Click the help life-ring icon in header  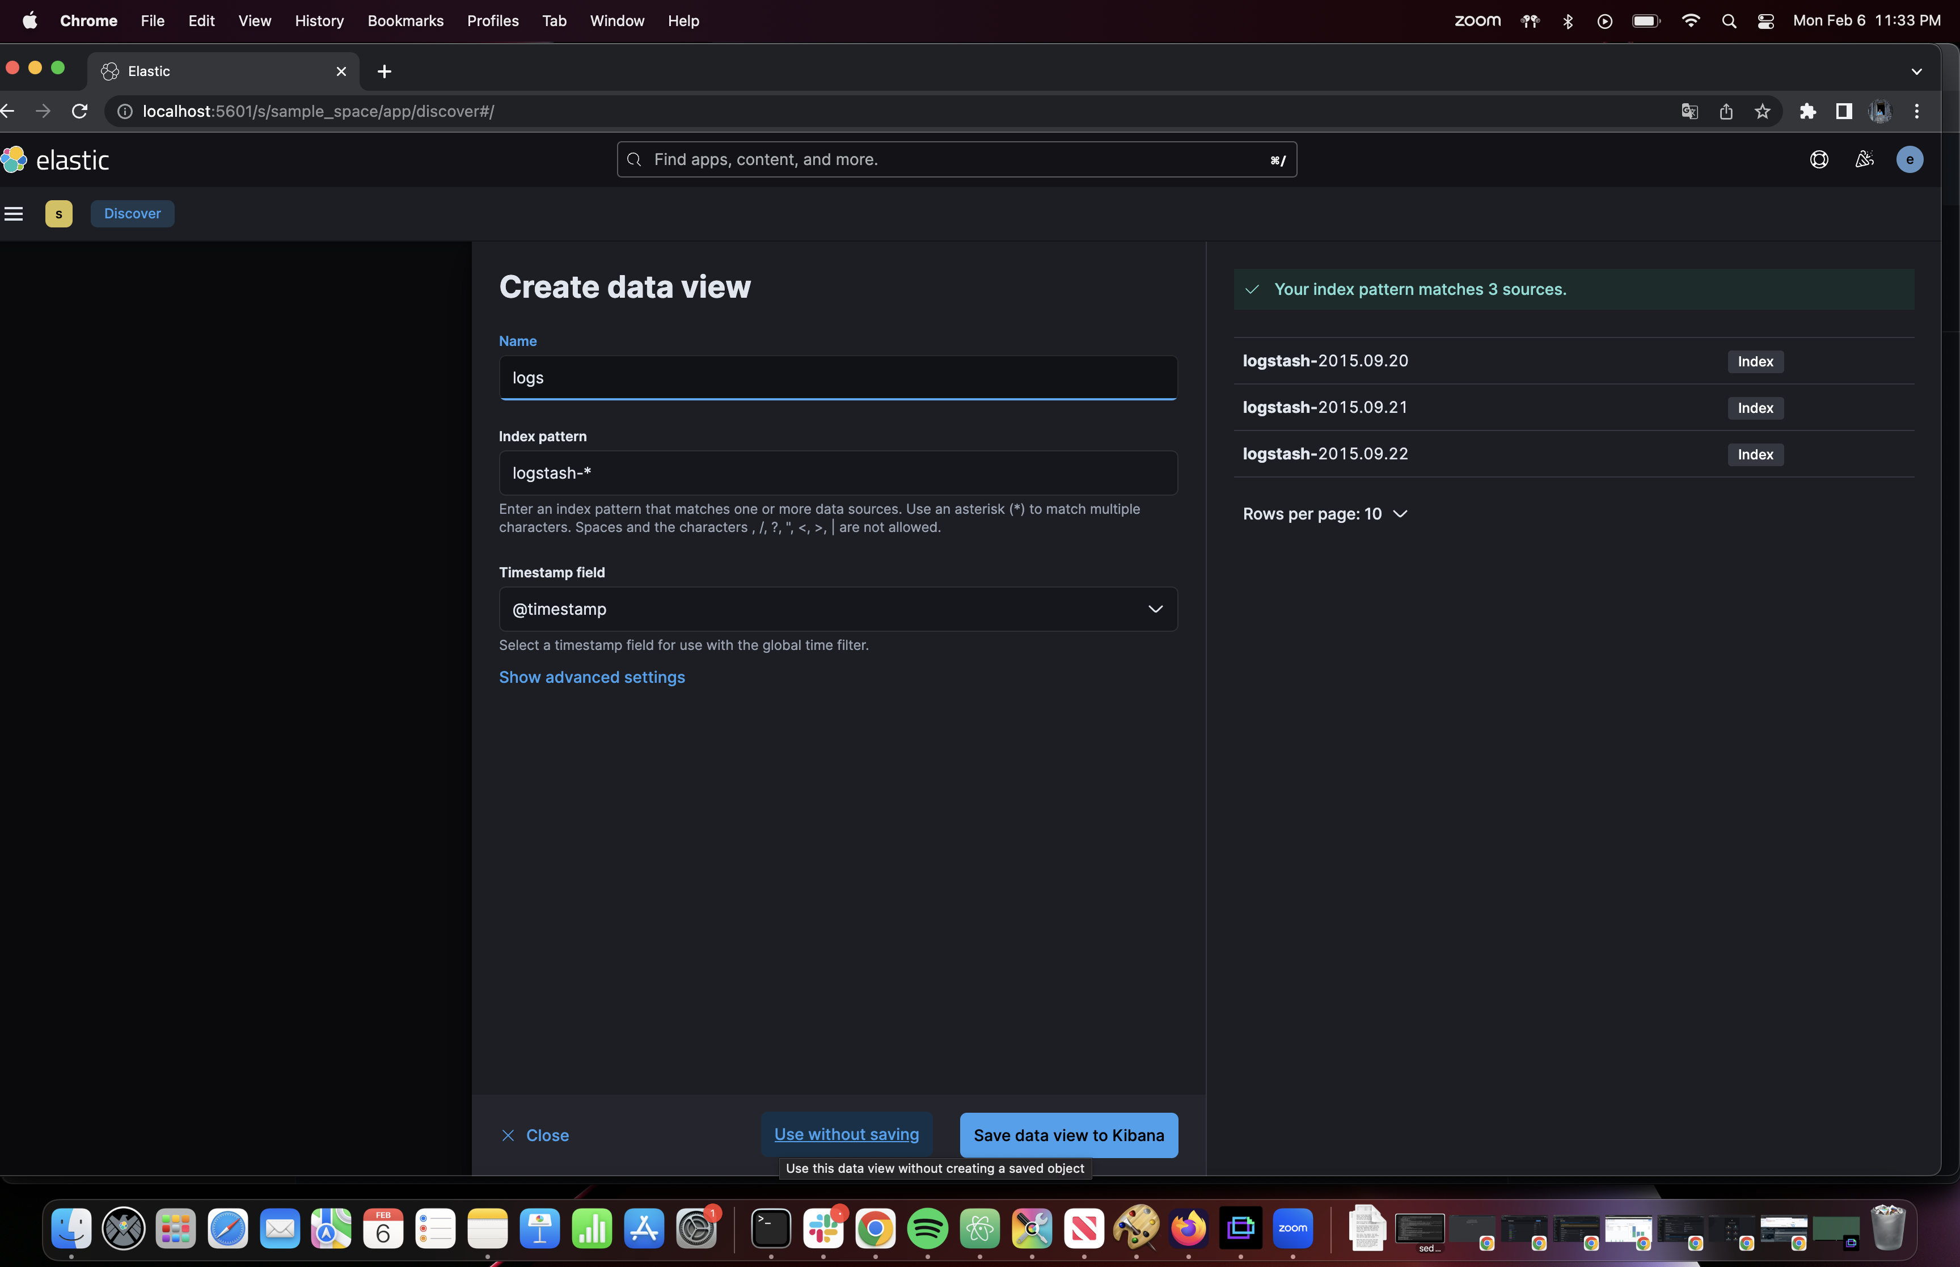(1819, 159)
